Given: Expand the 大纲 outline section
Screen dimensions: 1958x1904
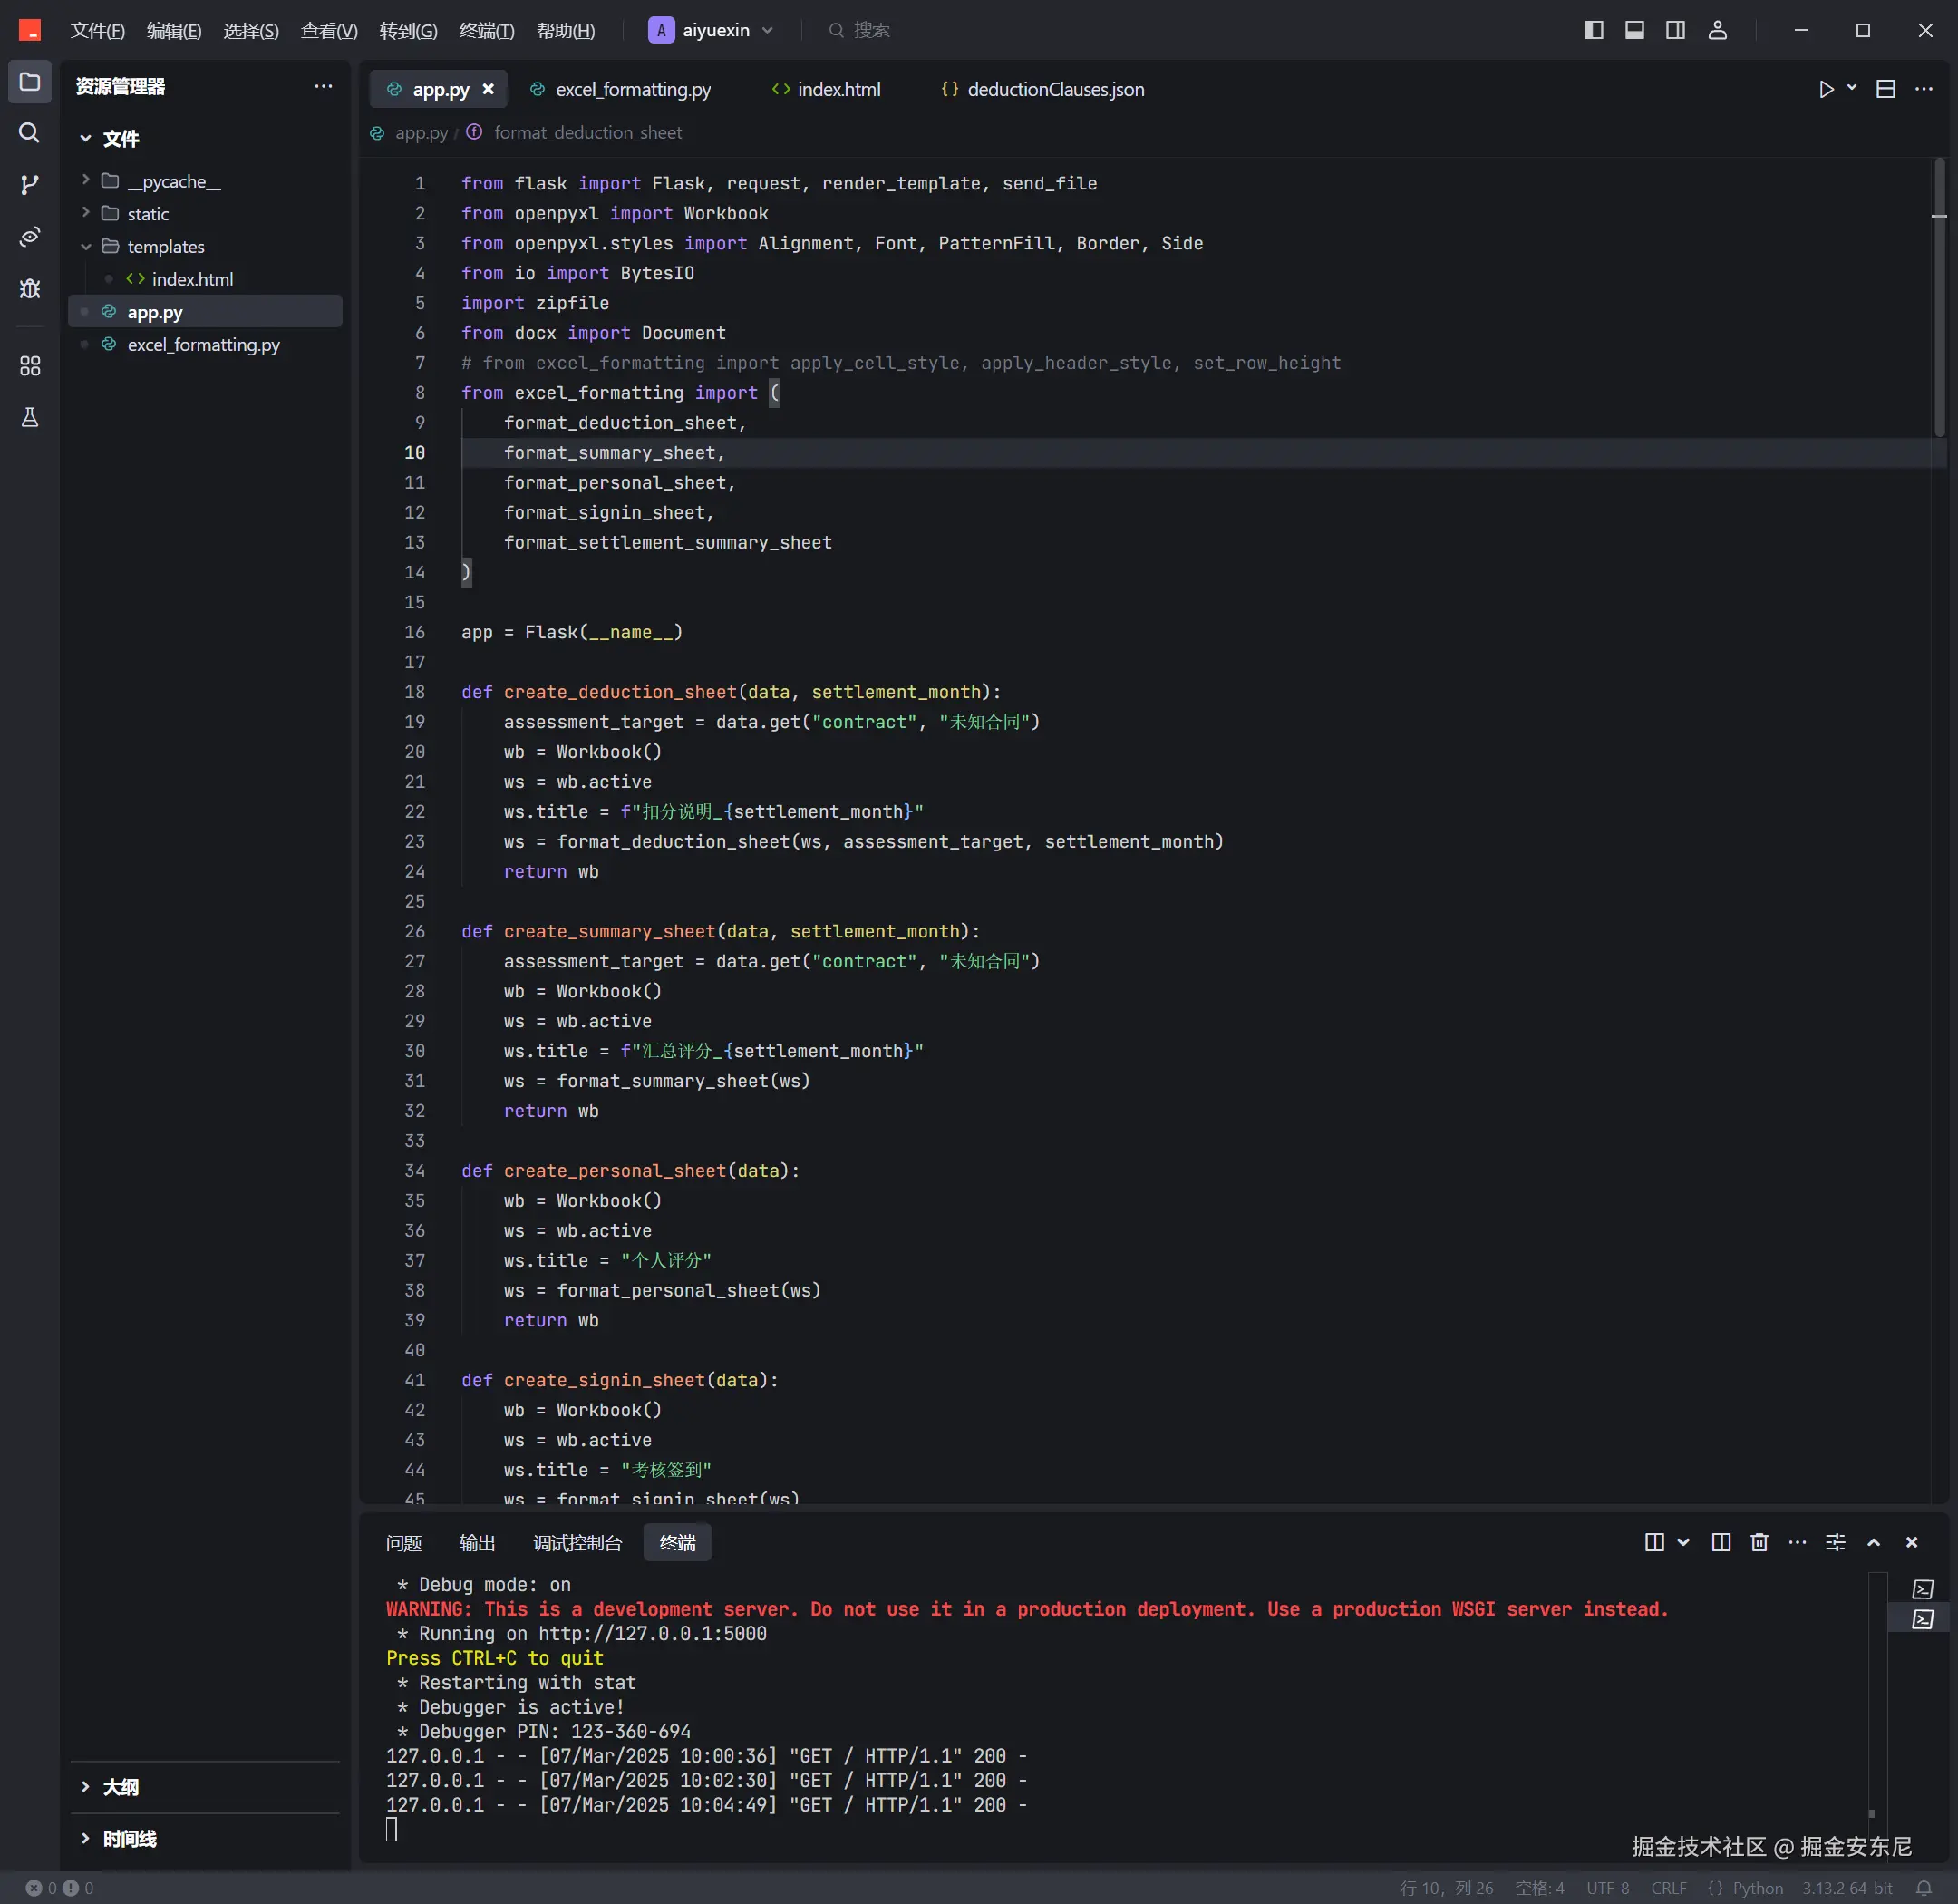Looking at the screenshot, I should pyautogui.click(x=120, y=1786).
